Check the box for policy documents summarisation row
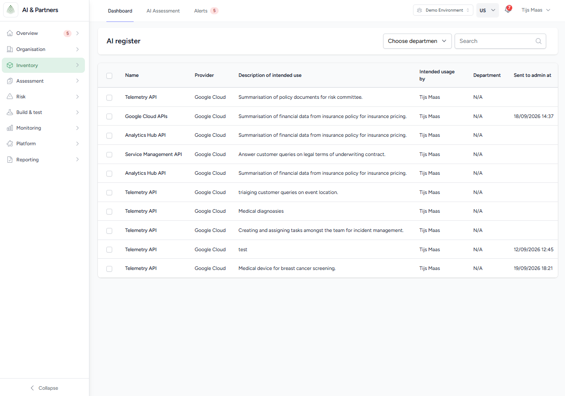Screen dimensions: 565x396 pos(109,97)
